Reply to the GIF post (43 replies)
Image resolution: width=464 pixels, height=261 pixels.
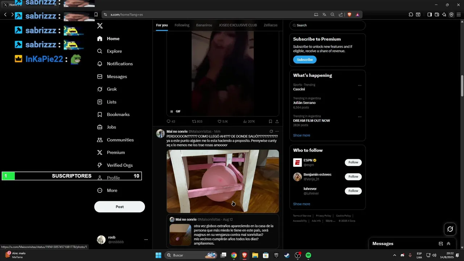click(x=171, y=121)
